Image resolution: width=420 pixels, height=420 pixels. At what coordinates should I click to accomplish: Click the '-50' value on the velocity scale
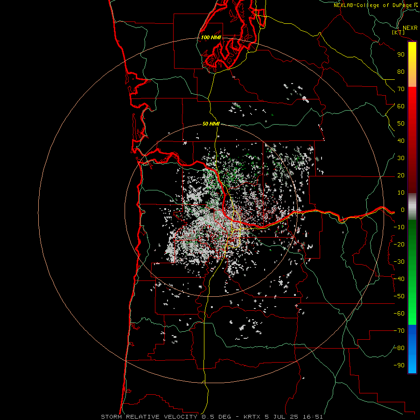(x=399, y=296)
